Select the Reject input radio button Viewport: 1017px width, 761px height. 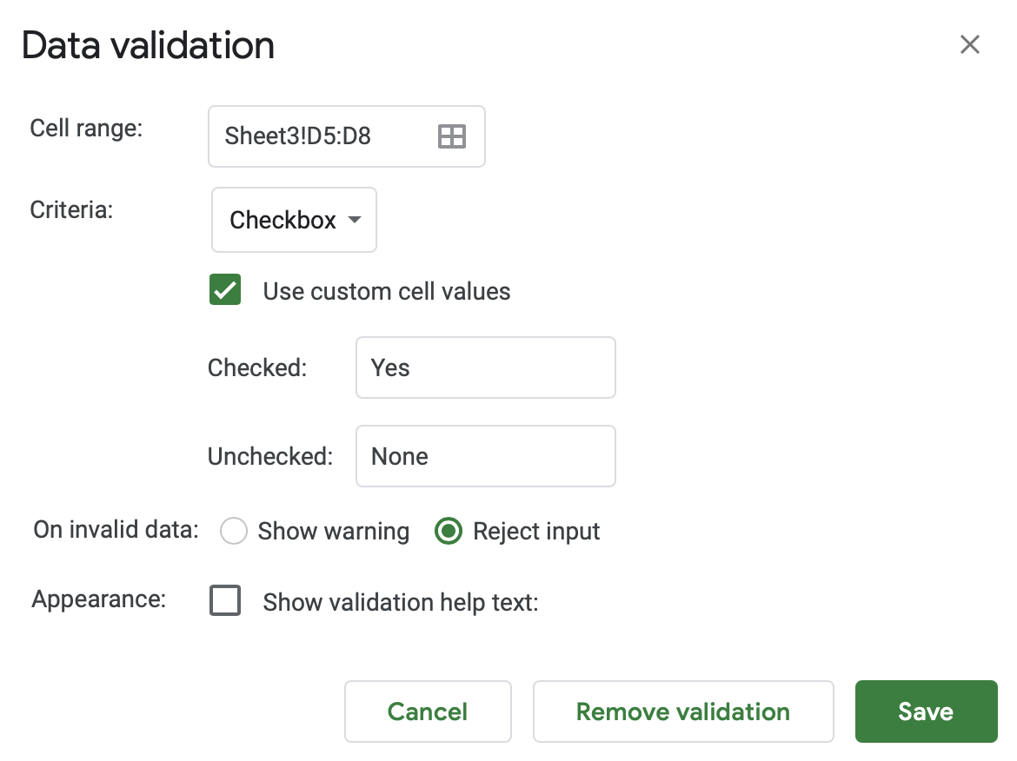(448, 531)
